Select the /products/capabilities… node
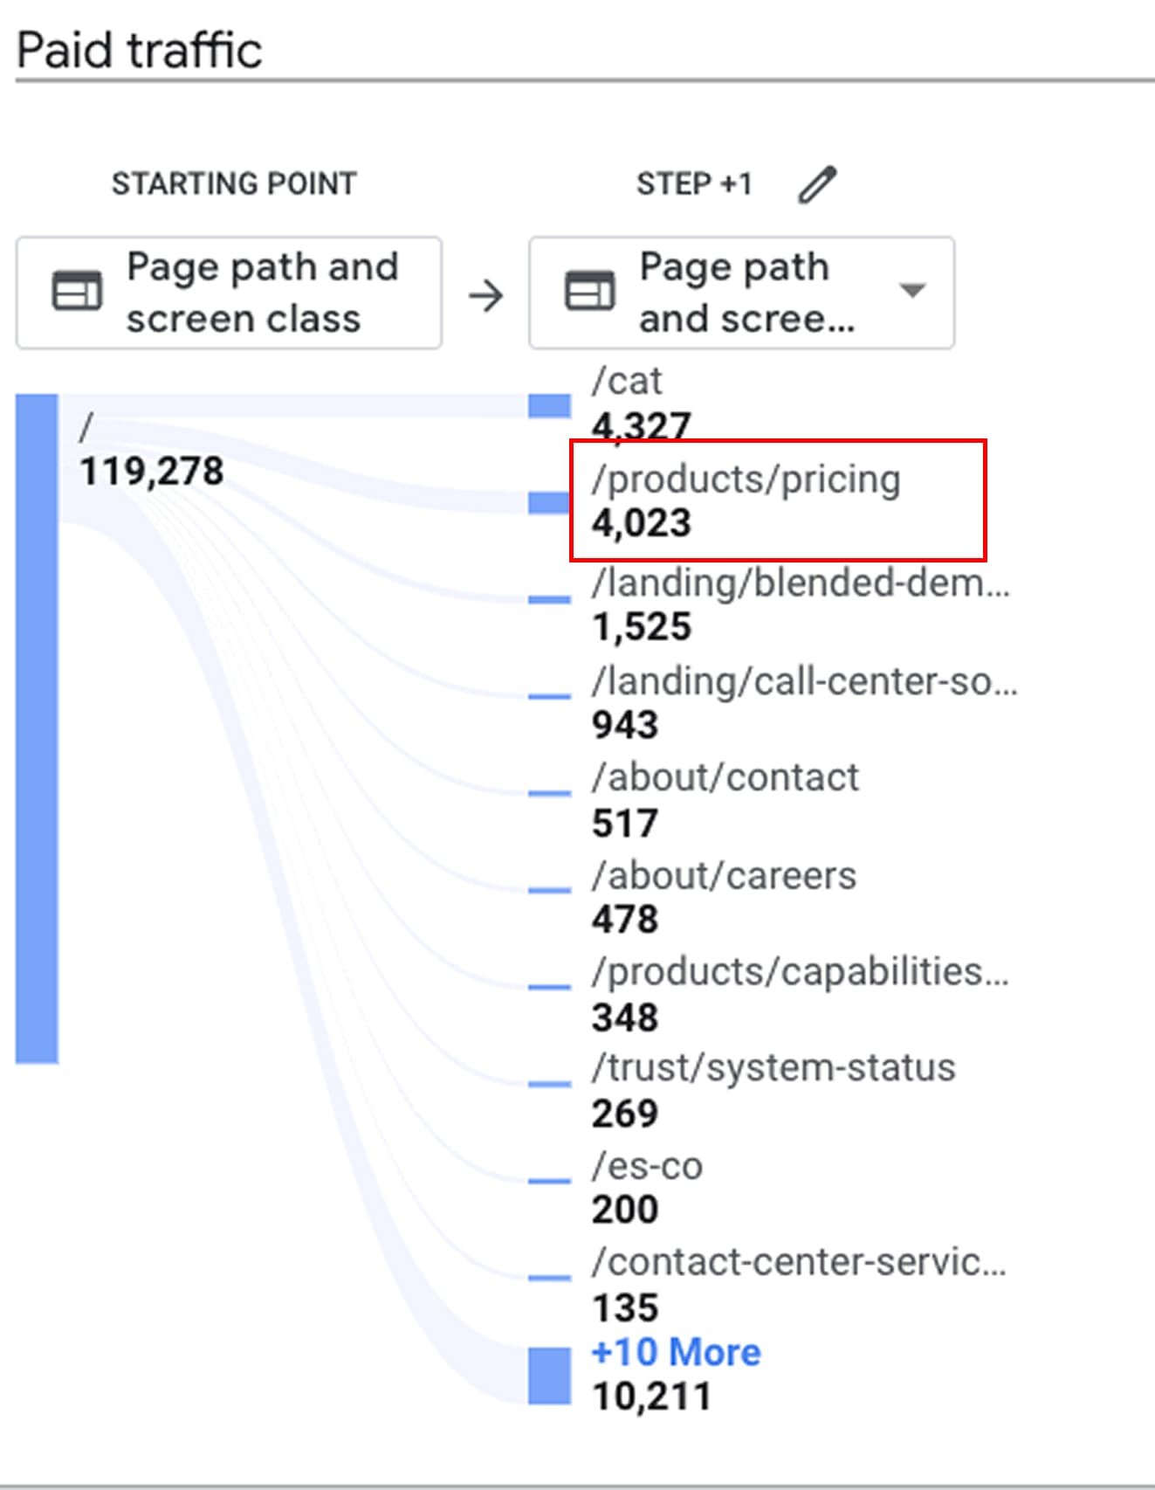 click(x=799, y=972)
